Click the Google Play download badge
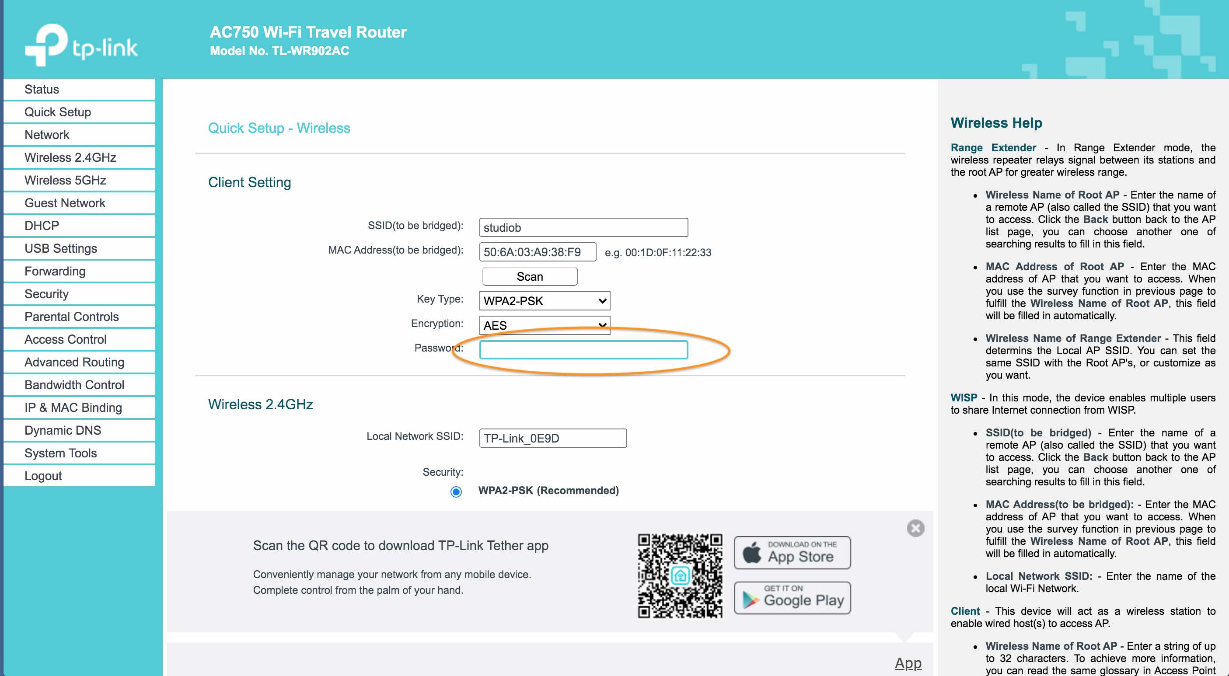 coord(792,598)
